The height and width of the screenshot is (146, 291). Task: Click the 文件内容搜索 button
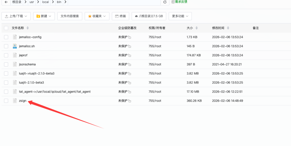[x=70, y=16]
